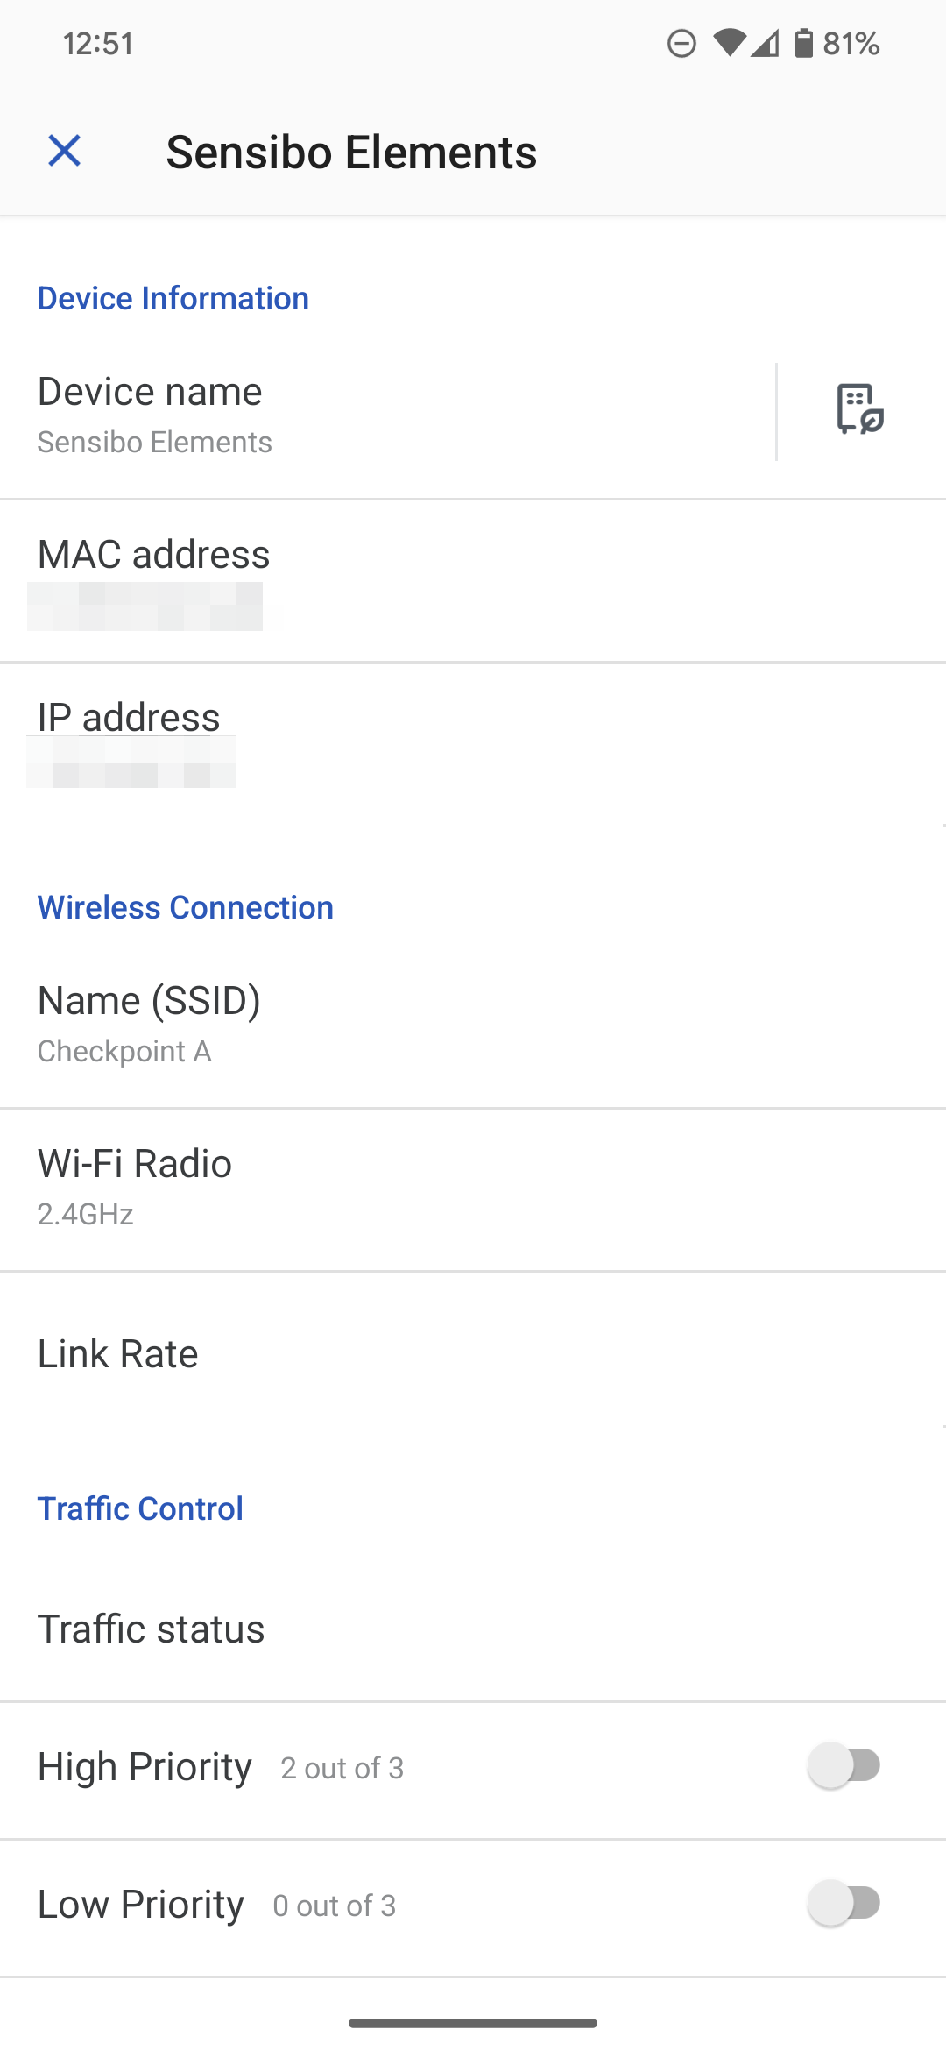Viewport: 946px width, 2051px height.
Task: Tap the MAC address row
Action: click(473, 580)
